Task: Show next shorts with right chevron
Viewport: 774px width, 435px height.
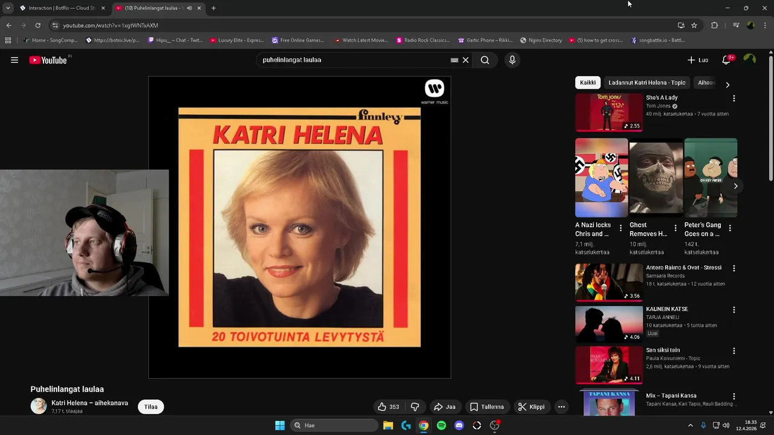Action: coord(735,186)
